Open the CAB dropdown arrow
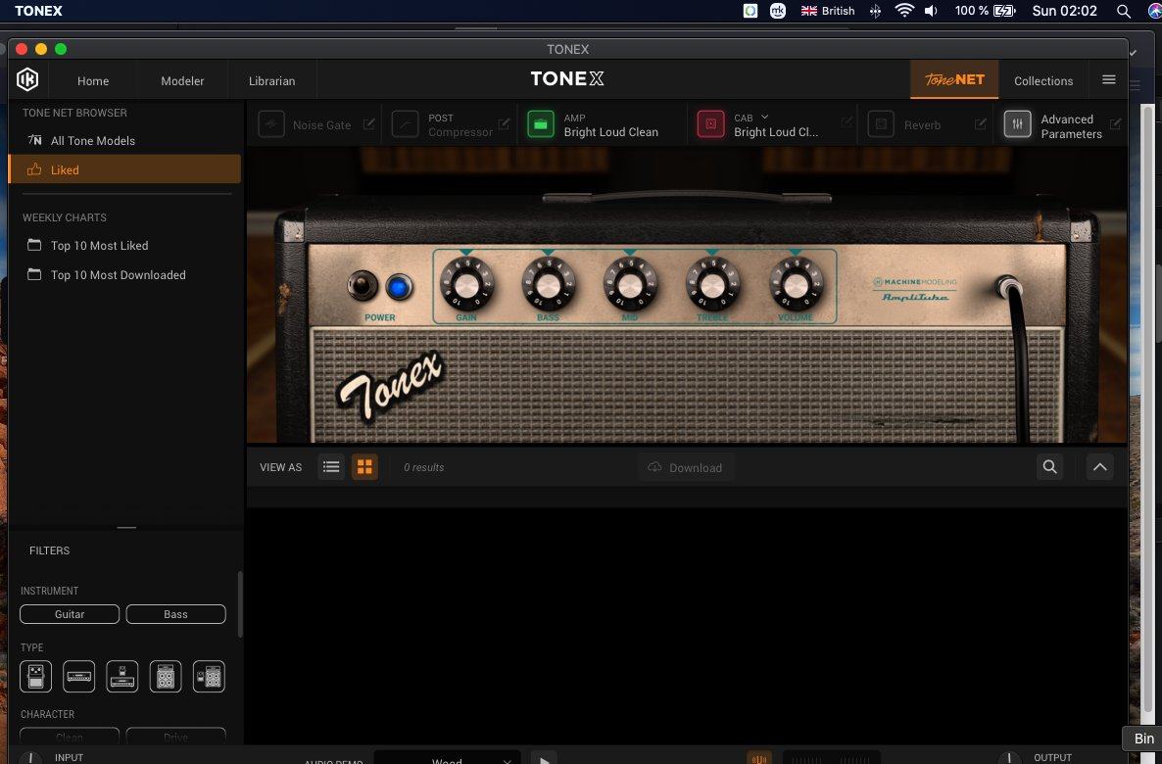1162x764 pixels. point(765,118)
